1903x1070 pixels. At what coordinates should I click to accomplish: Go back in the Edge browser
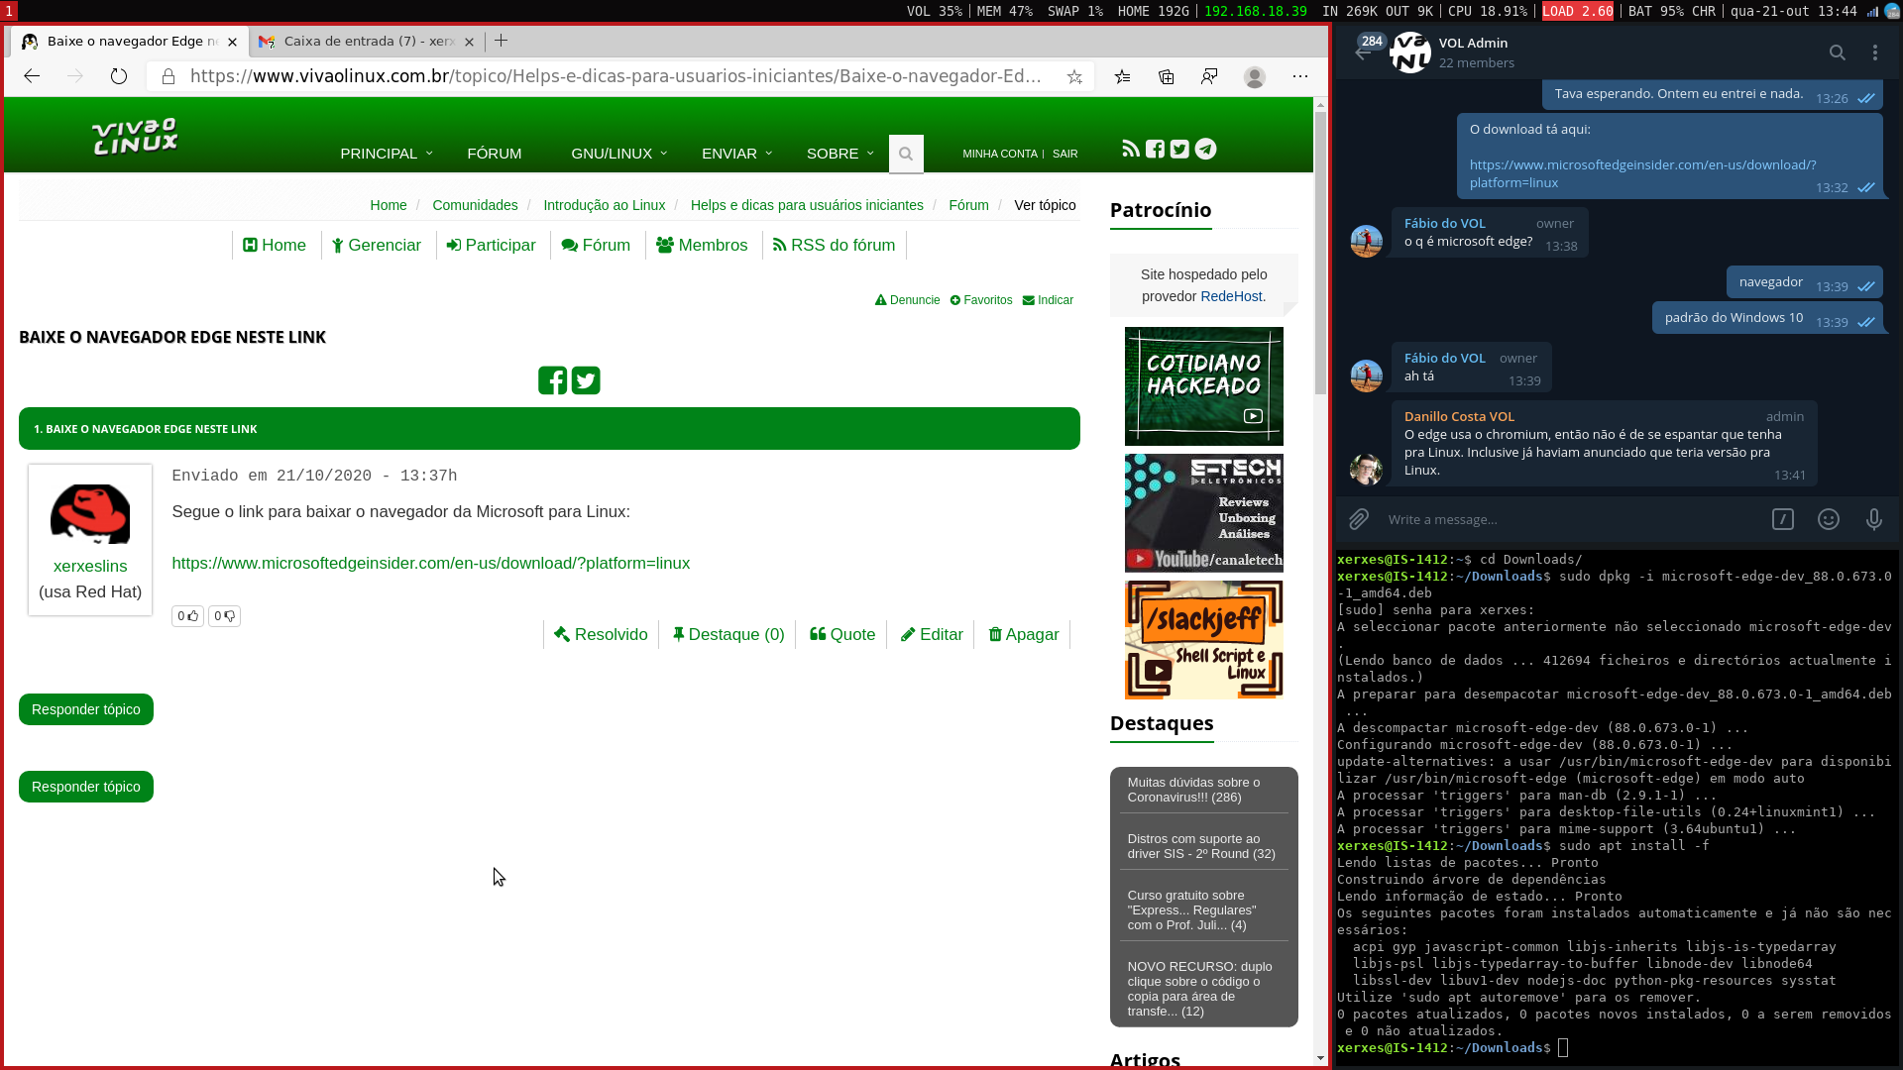[32, 76]
